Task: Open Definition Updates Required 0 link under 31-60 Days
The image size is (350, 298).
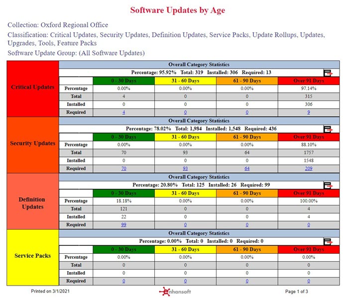Action: pos(185,225)
